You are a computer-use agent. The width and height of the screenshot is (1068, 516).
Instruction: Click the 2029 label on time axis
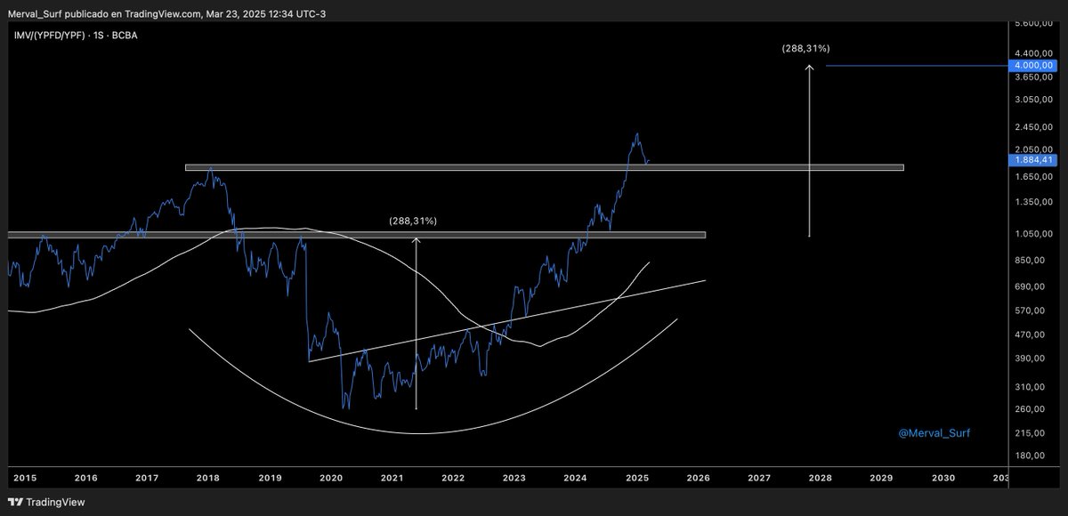881,478
